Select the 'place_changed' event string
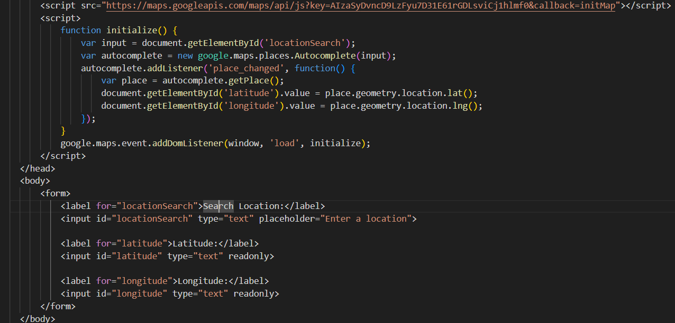This screenshot has height=323, width=675. coord(246,68)
